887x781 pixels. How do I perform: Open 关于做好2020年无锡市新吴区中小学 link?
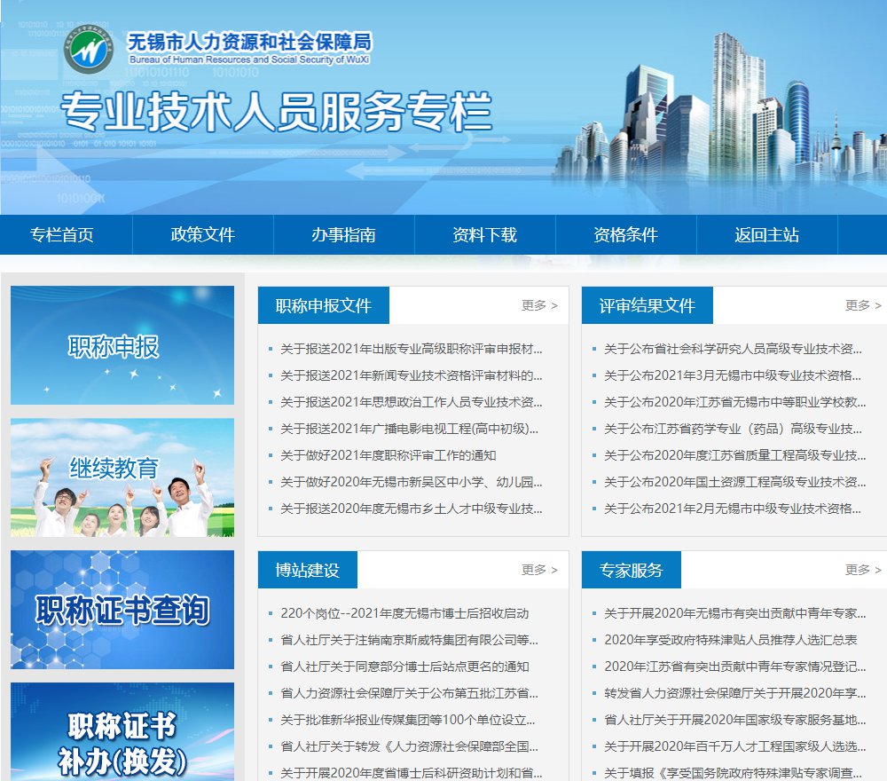pyautogui.click(x=412, y=482)
